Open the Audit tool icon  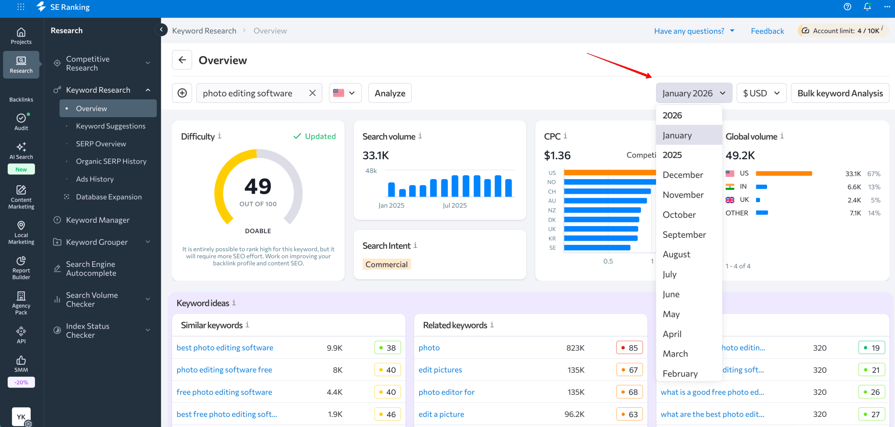(x=21, y=119)
